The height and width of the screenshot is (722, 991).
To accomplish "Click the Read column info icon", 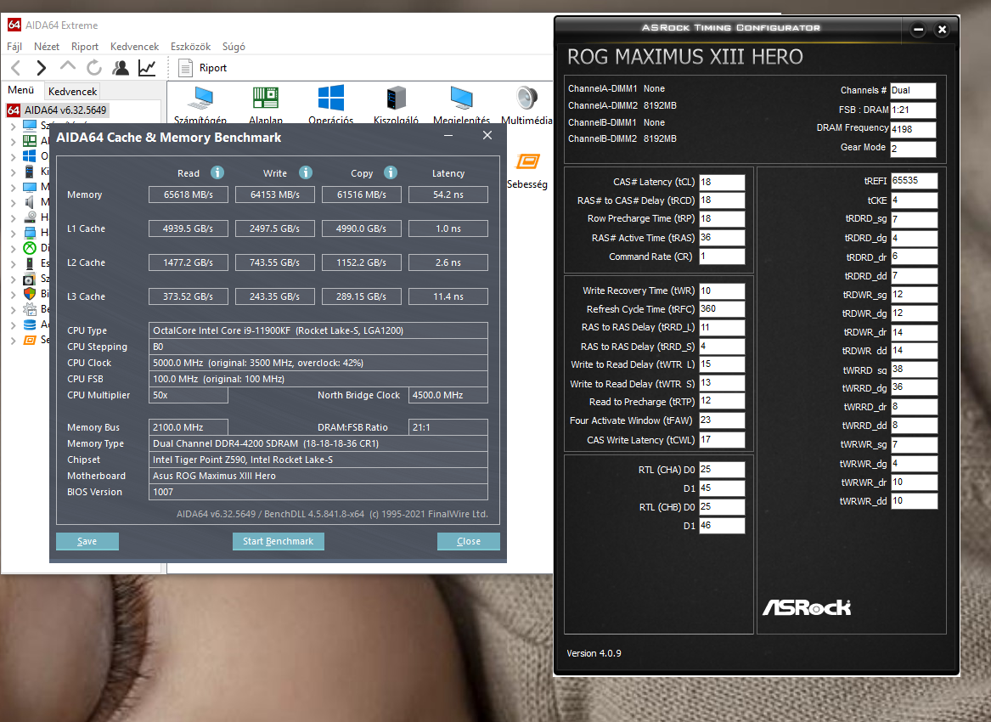I will click(217, 172).
